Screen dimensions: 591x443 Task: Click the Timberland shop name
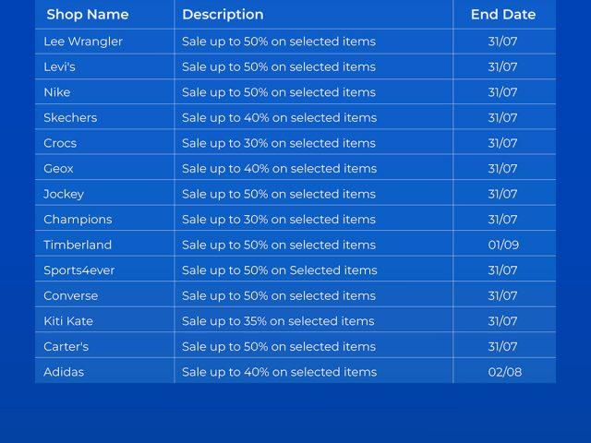78,245
